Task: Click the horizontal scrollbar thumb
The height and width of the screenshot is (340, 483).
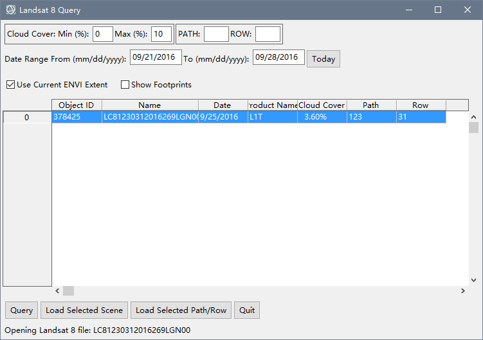Action: coord(68,291)
